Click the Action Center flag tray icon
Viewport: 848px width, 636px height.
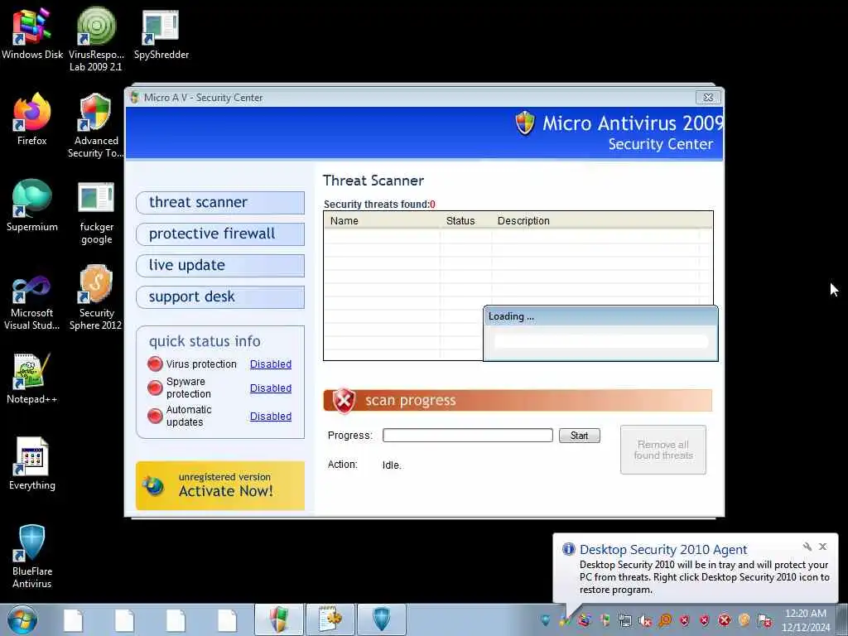point(764,620)
